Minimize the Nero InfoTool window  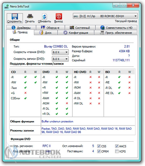[116, 6]
